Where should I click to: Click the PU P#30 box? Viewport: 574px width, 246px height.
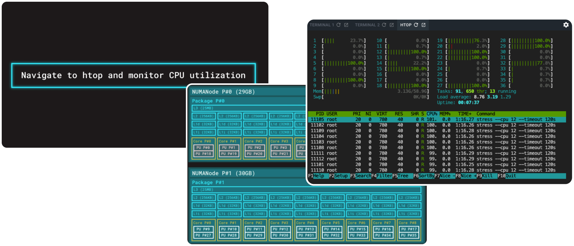pyautogui.click(x=281, y=235)
